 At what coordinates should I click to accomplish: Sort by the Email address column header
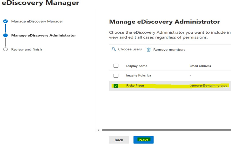click(x=200, y=66)
